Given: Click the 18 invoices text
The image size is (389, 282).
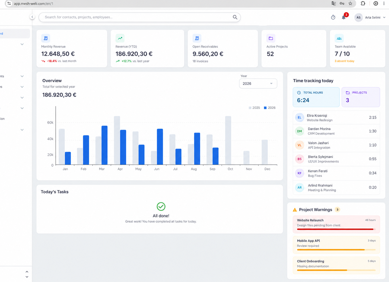Looking at the screenshot, I should [200, 61].
